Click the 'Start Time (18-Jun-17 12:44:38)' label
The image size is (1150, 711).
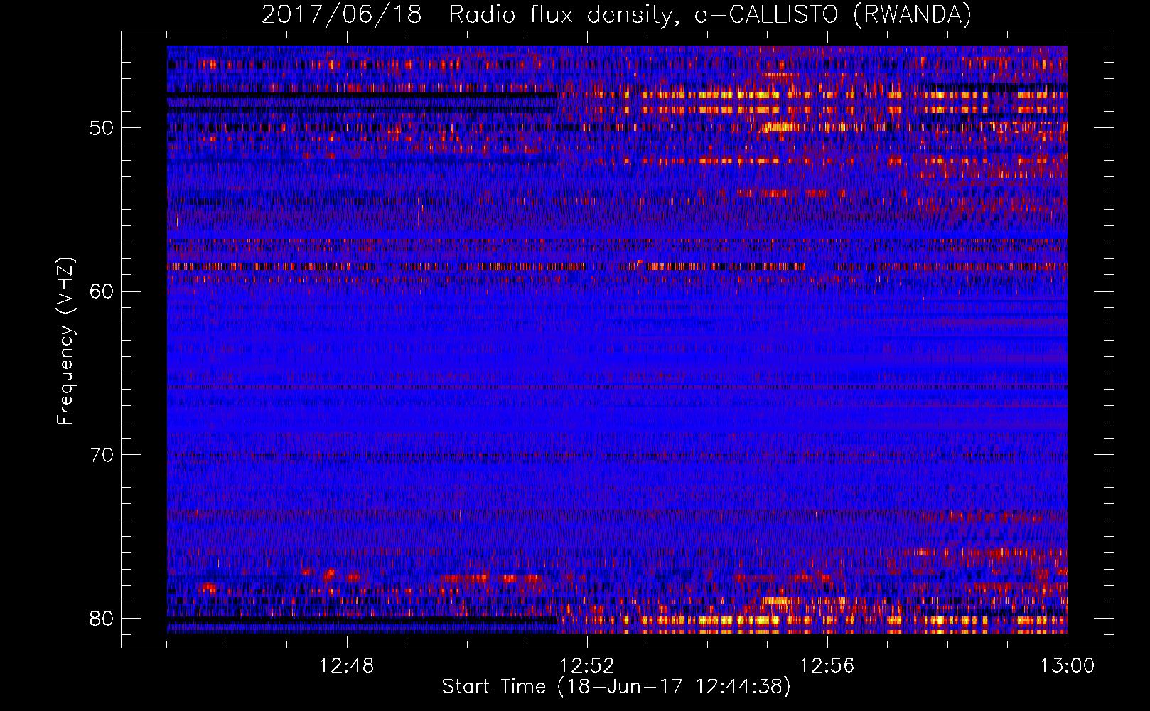(x=616, y=687)
